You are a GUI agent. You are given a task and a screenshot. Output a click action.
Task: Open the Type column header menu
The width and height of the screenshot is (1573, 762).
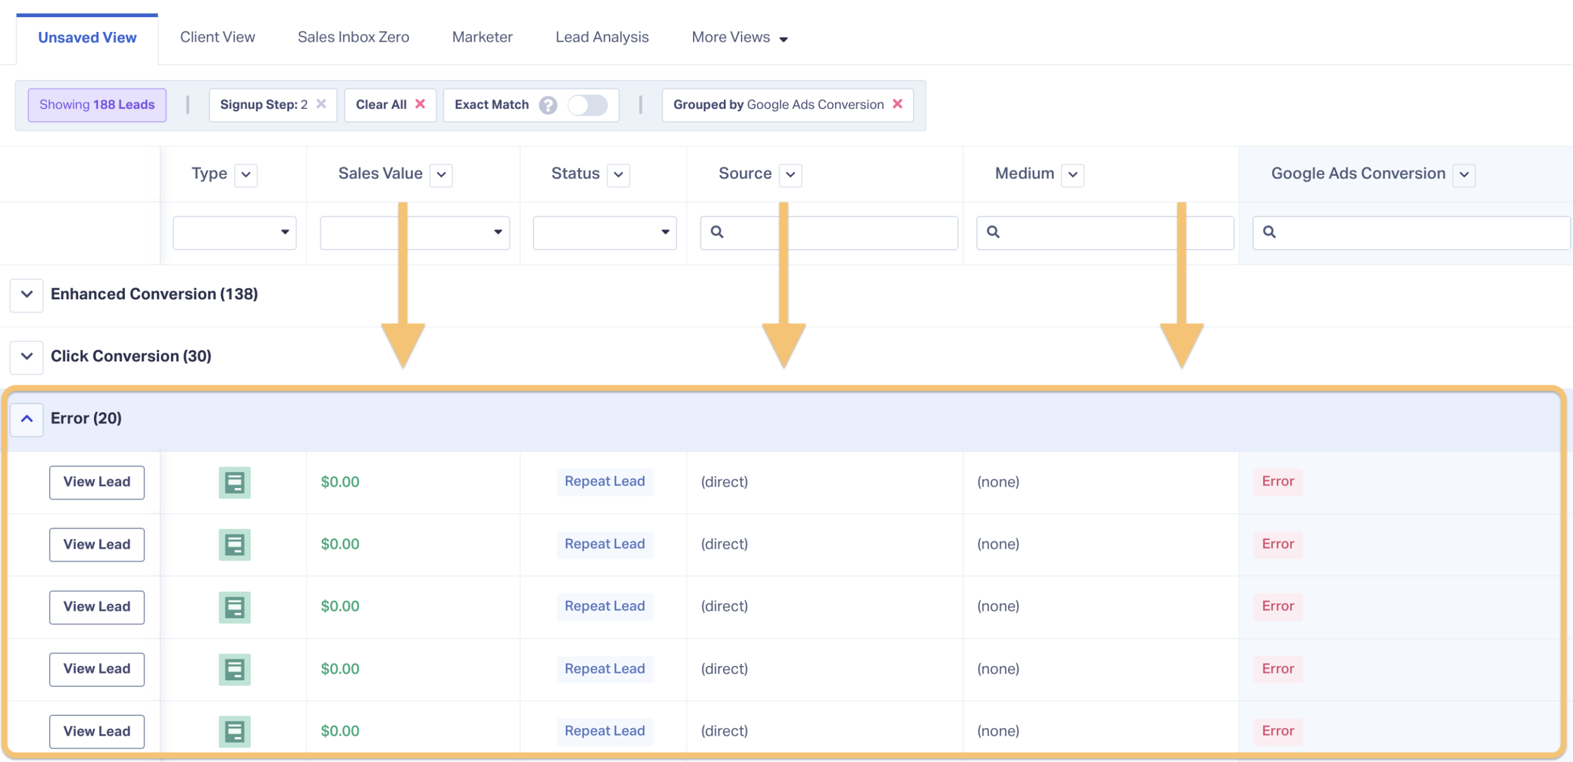(x=246, y=175)
